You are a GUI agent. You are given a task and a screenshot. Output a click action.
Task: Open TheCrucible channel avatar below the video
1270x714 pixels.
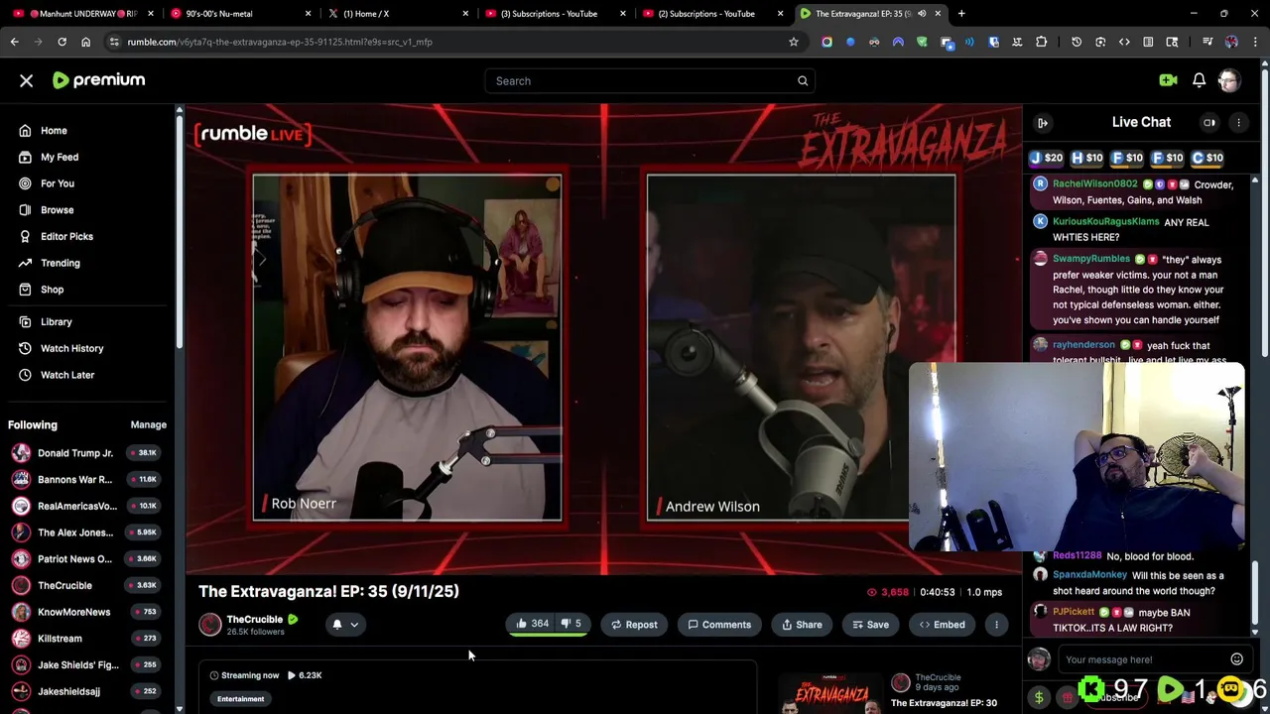coord(210,624)
